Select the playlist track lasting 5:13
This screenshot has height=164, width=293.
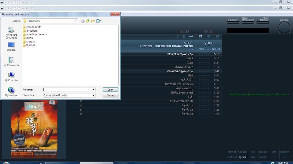(x=171, y=54)
